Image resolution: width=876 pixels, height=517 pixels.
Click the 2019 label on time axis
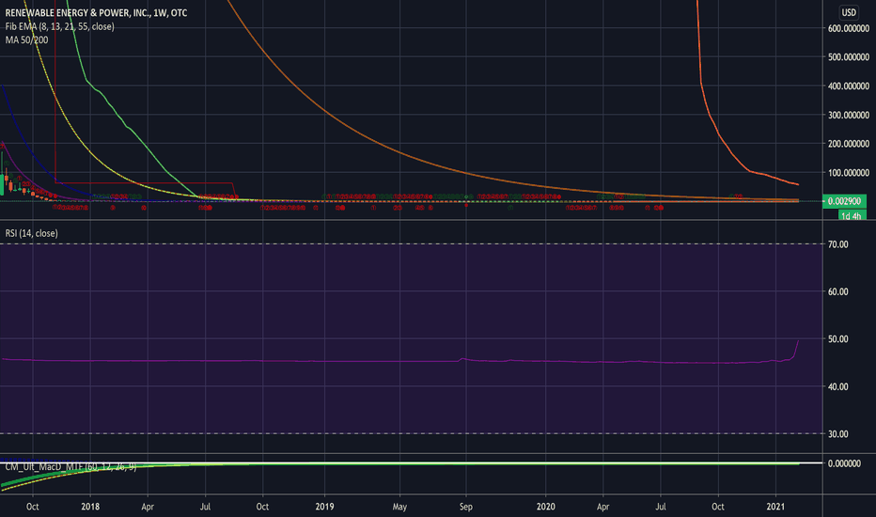[324, 507]
